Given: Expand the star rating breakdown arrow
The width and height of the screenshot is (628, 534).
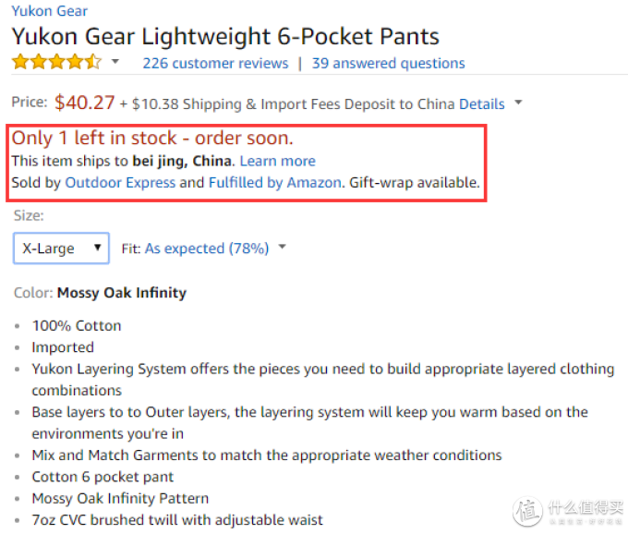Looking at the screenshot, I should (x=115, y=61).
